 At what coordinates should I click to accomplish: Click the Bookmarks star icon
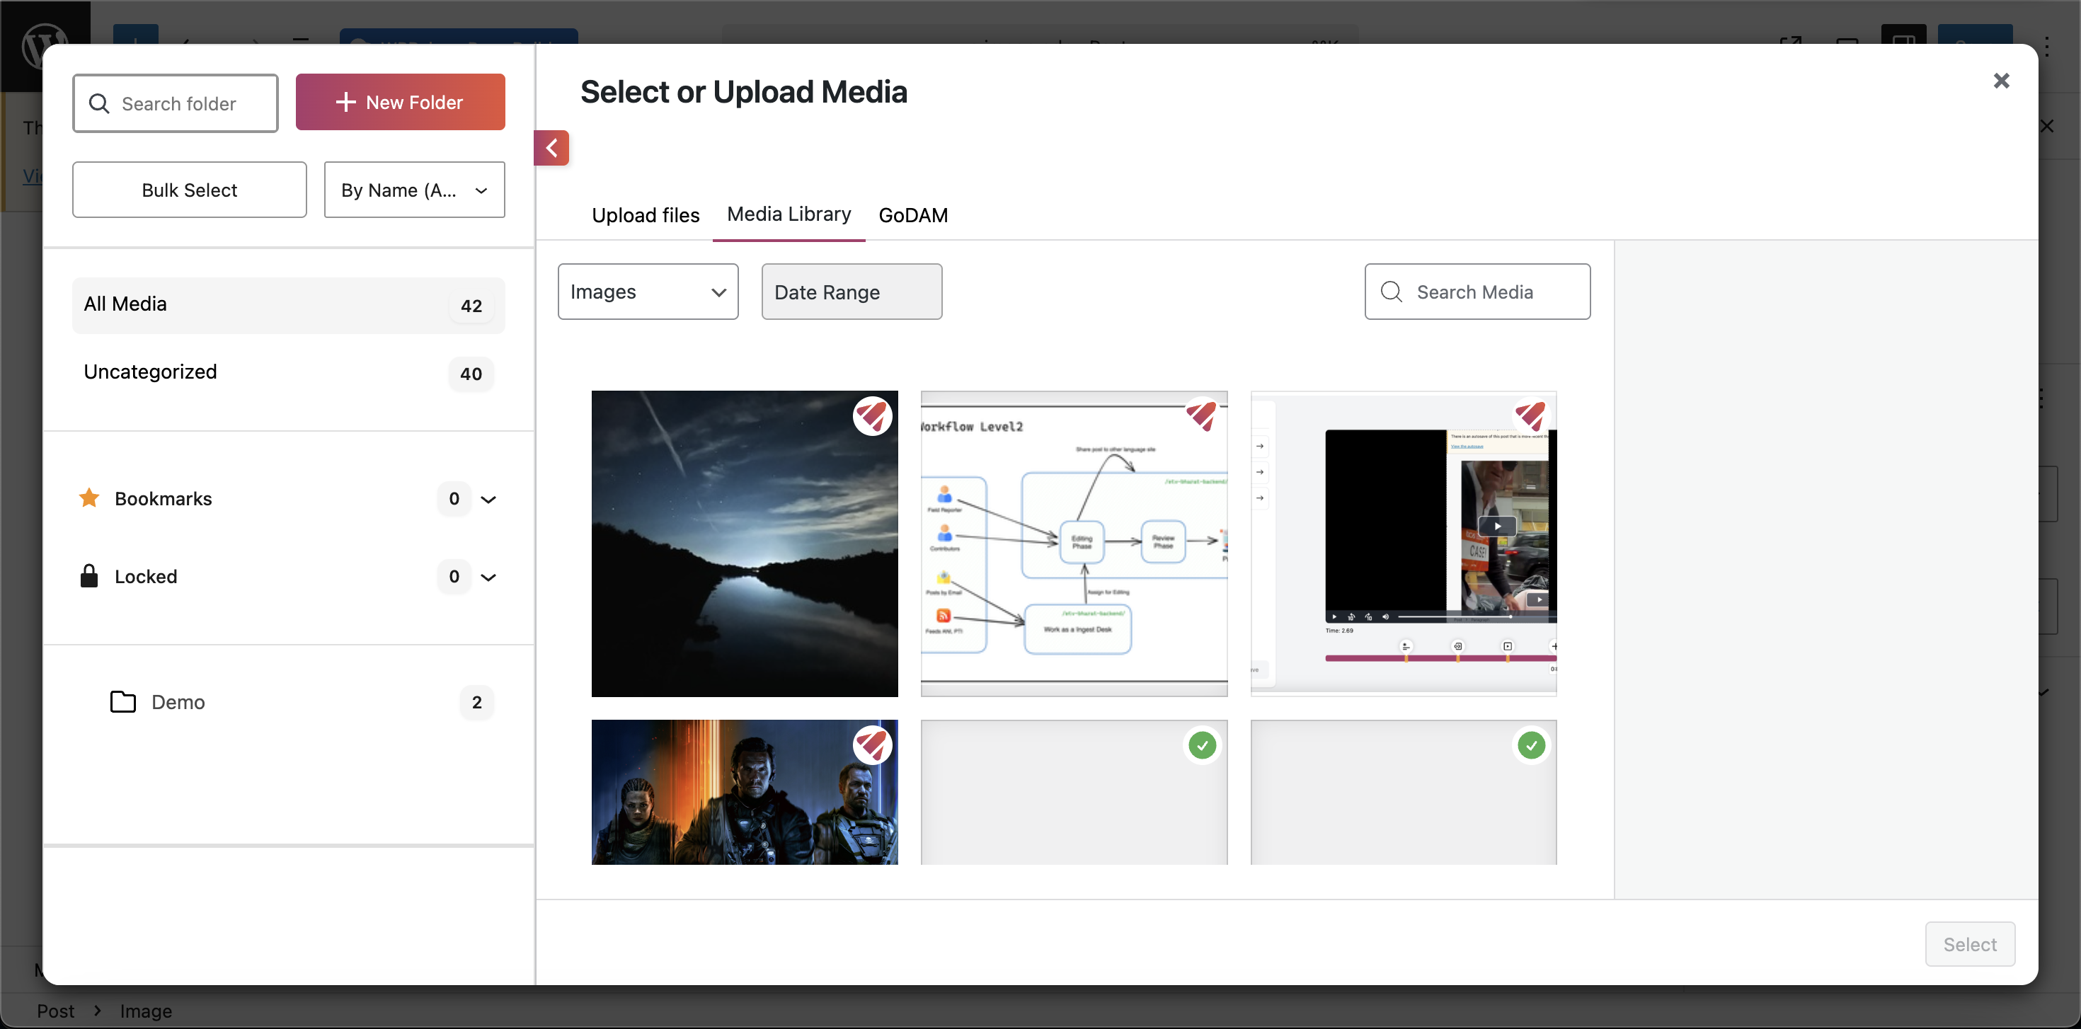point(89,498)
